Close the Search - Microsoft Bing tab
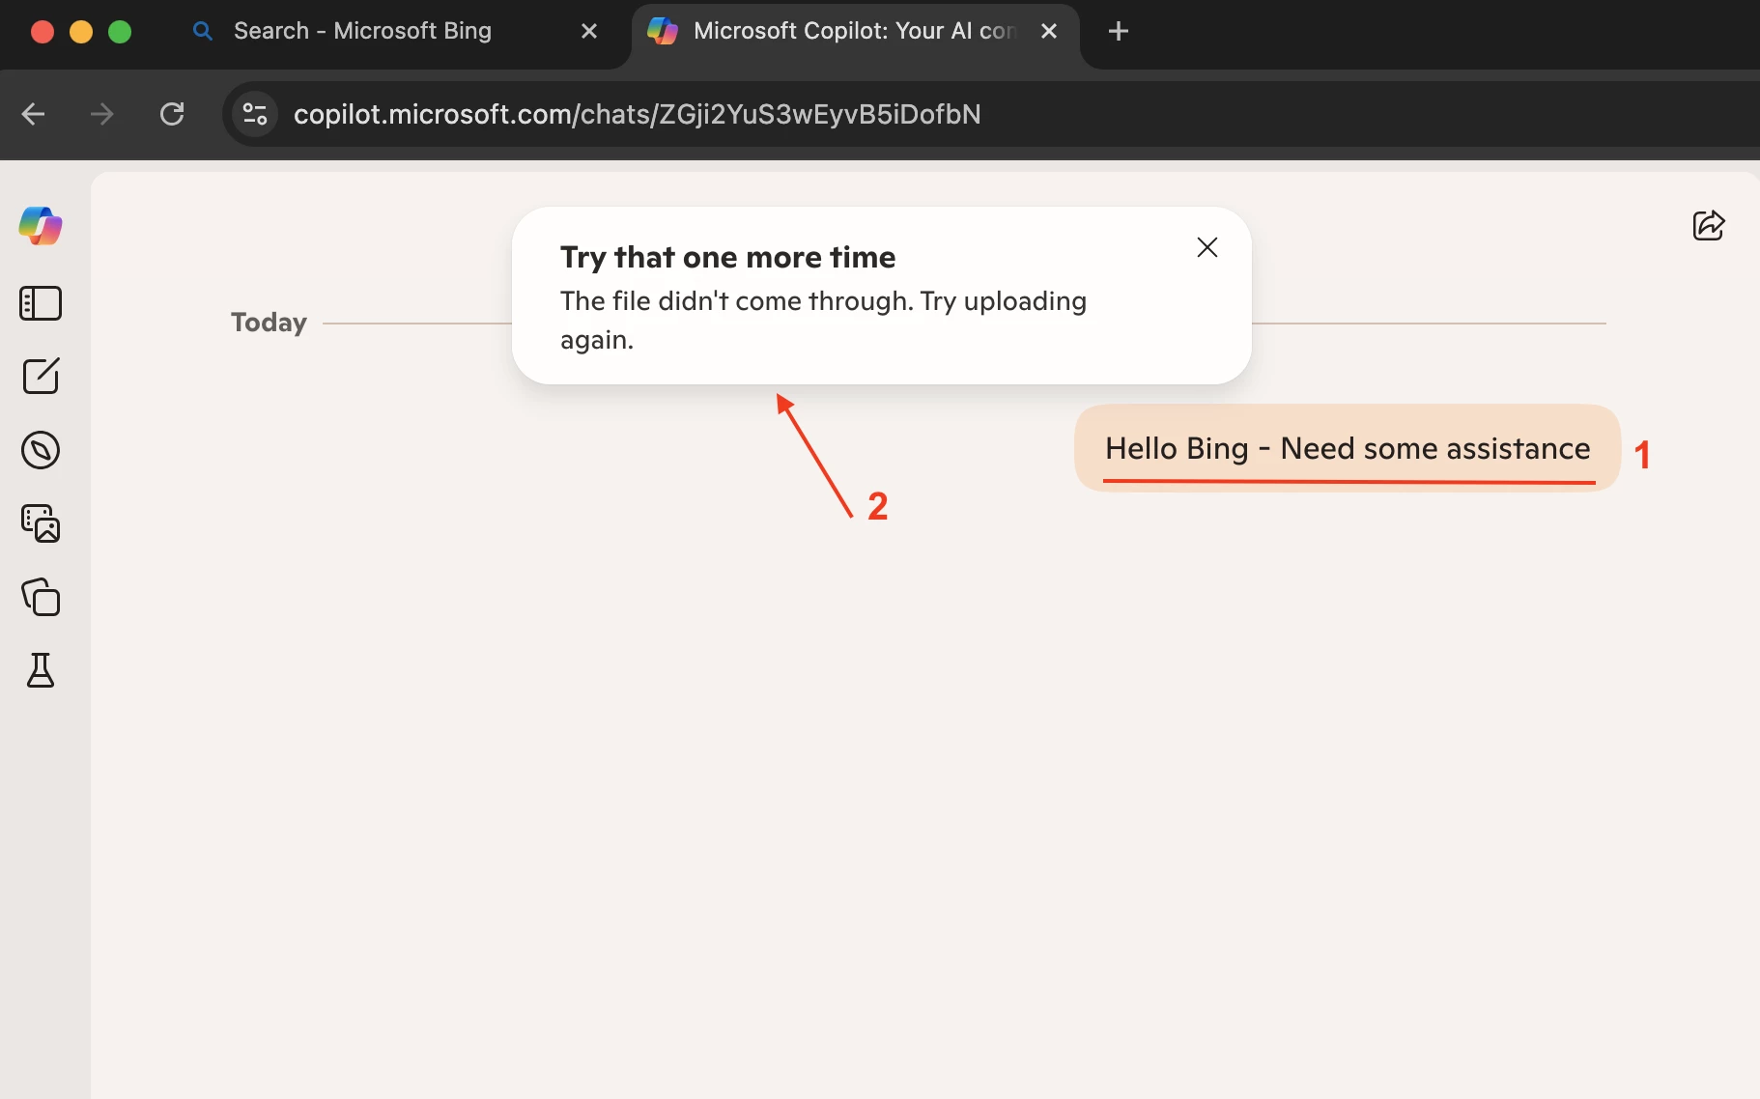 coord(589,31)
